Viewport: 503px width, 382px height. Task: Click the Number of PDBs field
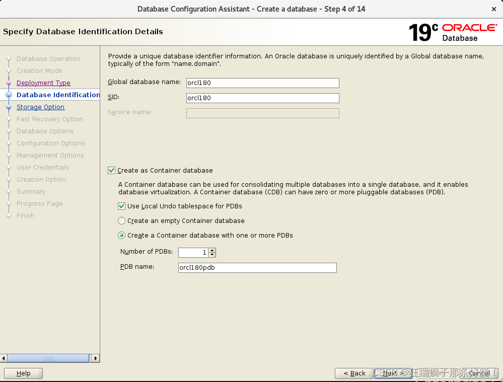click(x=193, y=253)
